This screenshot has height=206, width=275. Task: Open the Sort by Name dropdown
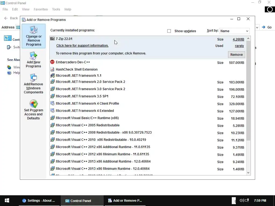(234, 31)
